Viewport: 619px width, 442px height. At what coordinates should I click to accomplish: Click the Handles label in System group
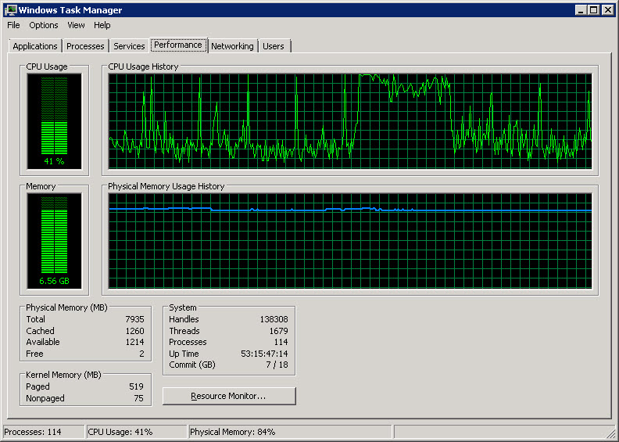[184, 319]
